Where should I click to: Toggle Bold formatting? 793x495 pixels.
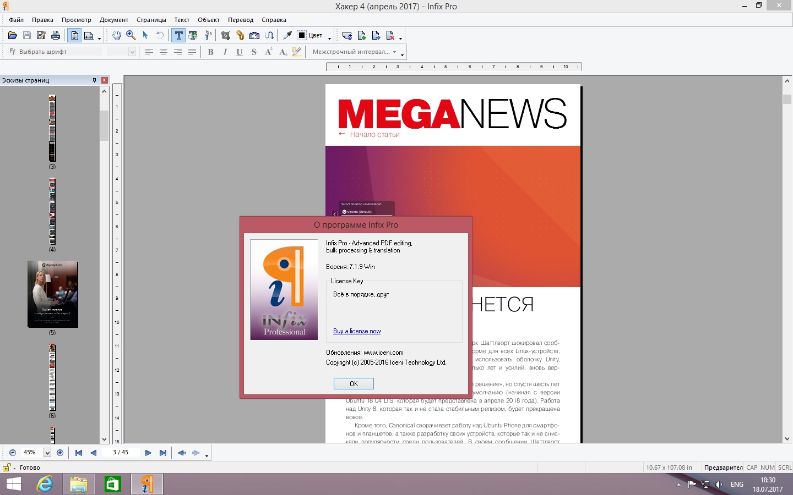click(x=210, y=52)
